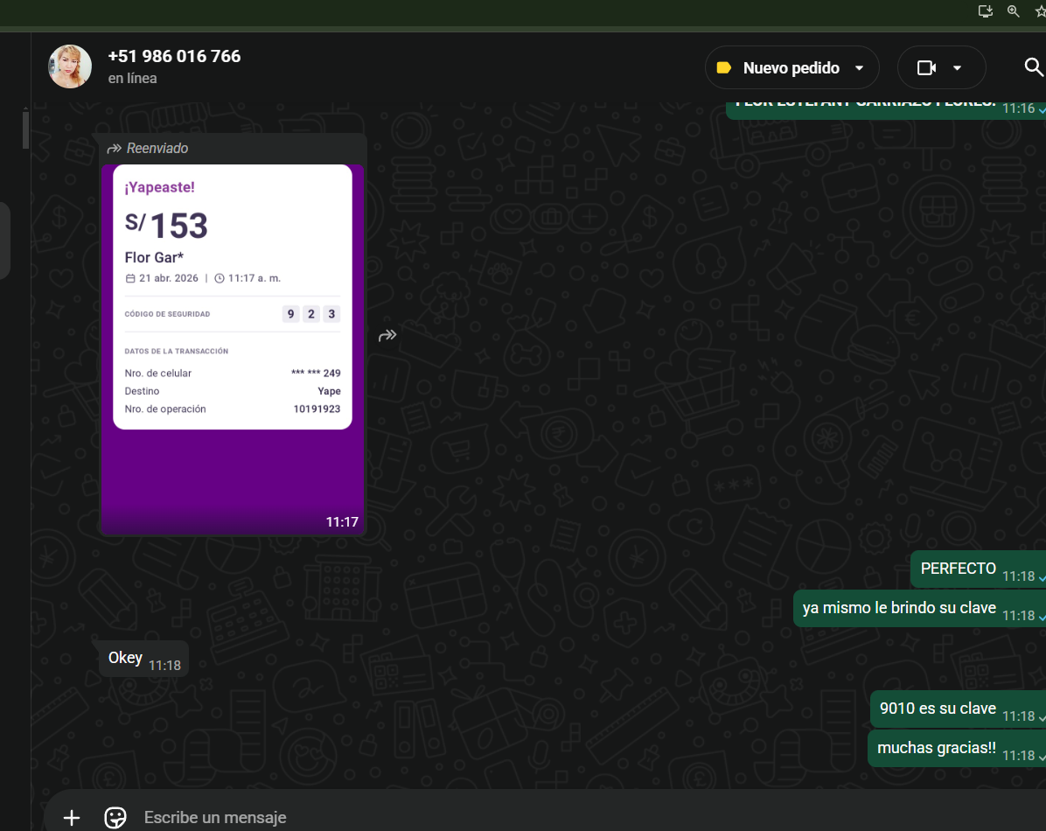Click the '9010 es su clave' message
Viewport: 1046px width, 831px height.
938,709
